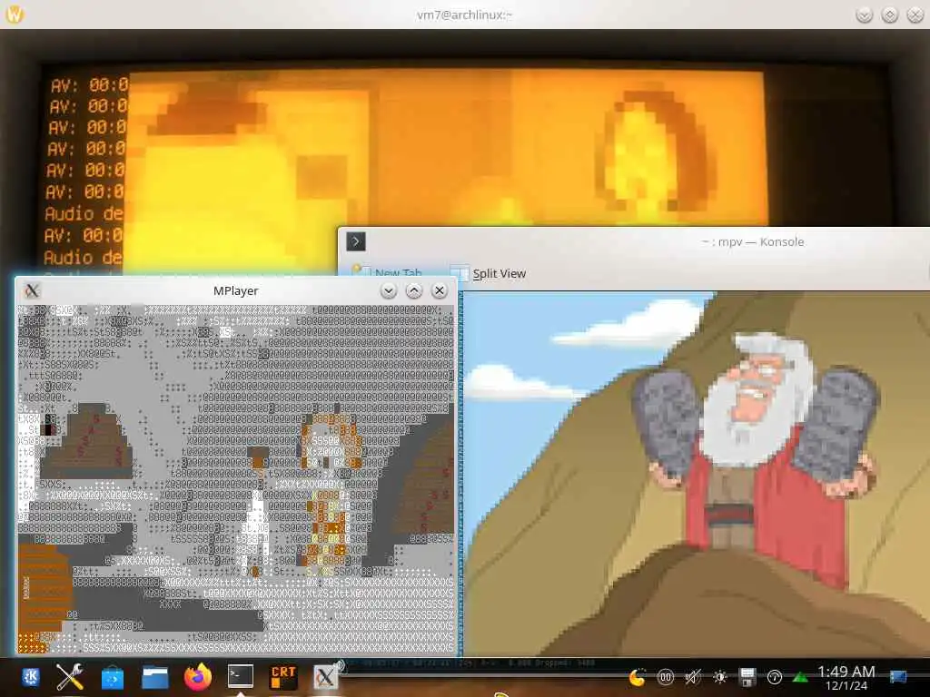Click the mpv cartoon video area
Image resolution: width=930 pixels, height=697 pixels.
coord(697,473)
